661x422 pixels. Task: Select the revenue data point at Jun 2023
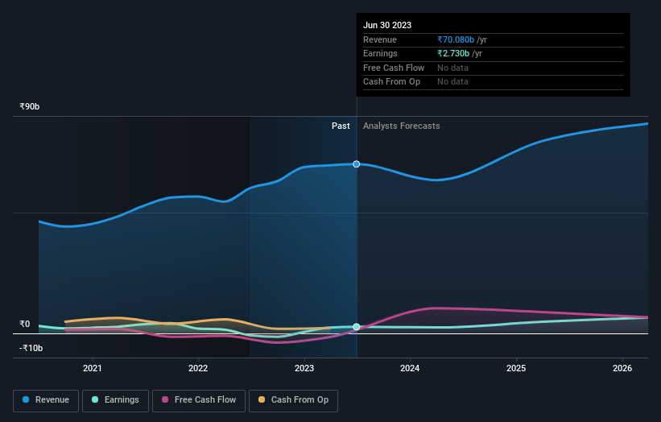click(357, 164)
